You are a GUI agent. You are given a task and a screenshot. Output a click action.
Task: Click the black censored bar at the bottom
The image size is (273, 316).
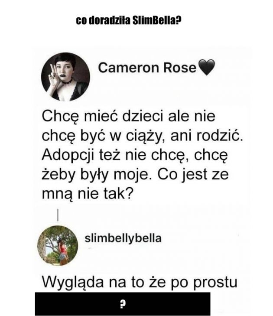123,304
